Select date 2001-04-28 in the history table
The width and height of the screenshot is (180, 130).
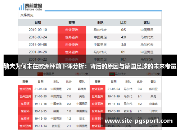[38, 52]
